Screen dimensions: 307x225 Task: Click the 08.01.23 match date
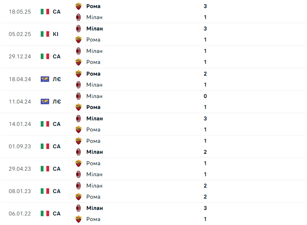pyautogui.click(x=20, y=191)
